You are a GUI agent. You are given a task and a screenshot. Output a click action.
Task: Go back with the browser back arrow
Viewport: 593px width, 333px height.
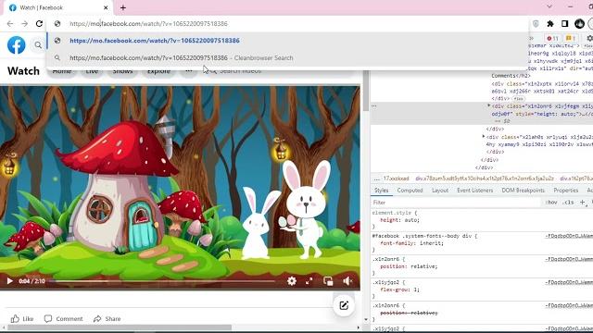click(x=10, y=23)
